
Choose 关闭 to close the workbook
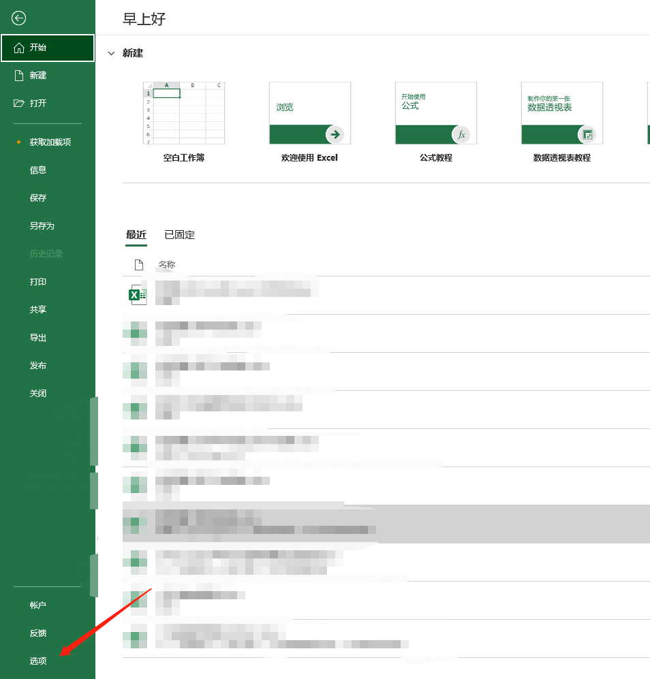coord(37,393)
